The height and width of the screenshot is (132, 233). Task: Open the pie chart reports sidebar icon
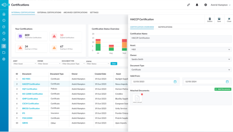[4, 40]
